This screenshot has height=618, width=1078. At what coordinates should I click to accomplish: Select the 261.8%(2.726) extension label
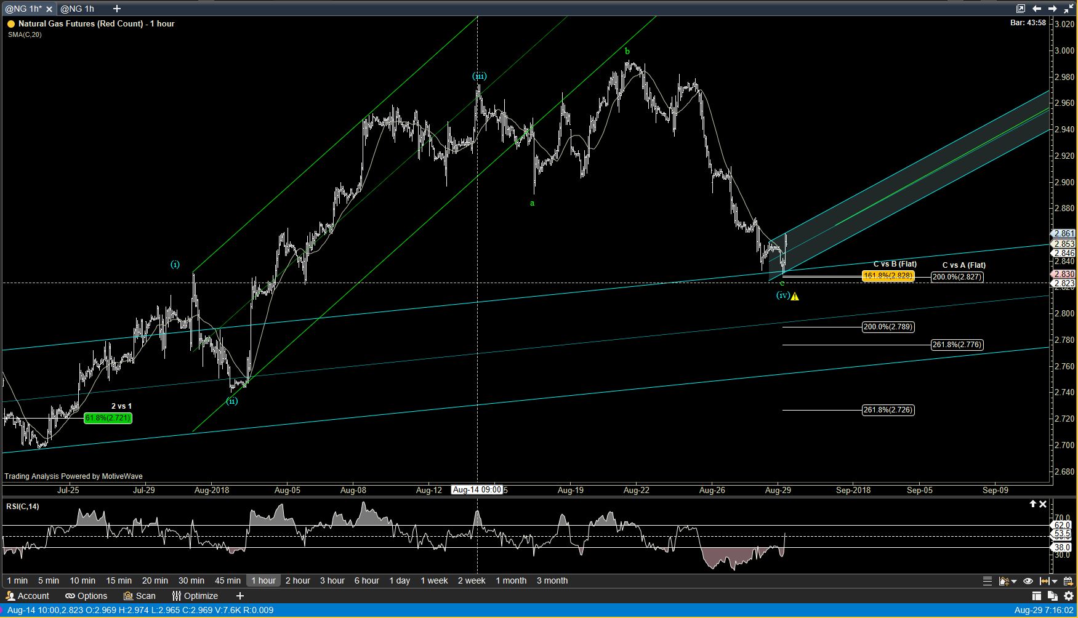(x=888, y=410)
